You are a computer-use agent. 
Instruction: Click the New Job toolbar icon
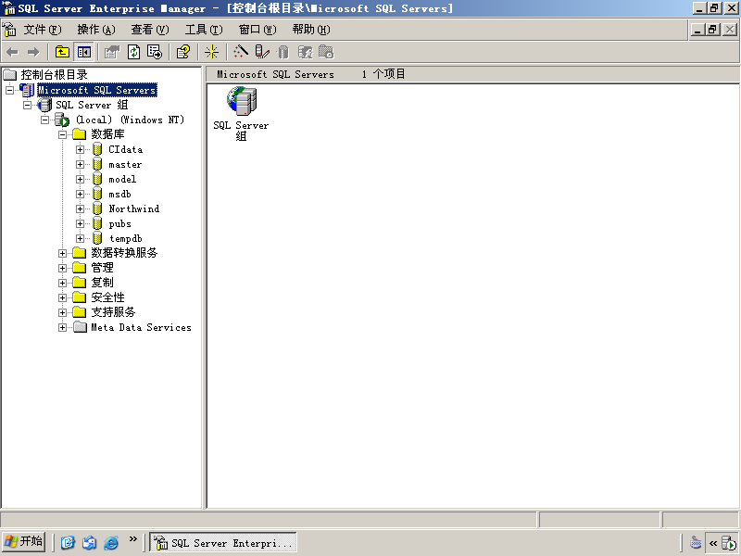[326, 52]
